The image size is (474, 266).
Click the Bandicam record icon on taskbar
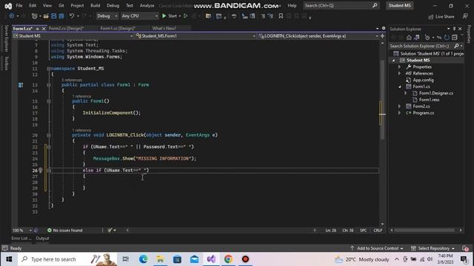(x=245, y=259)
